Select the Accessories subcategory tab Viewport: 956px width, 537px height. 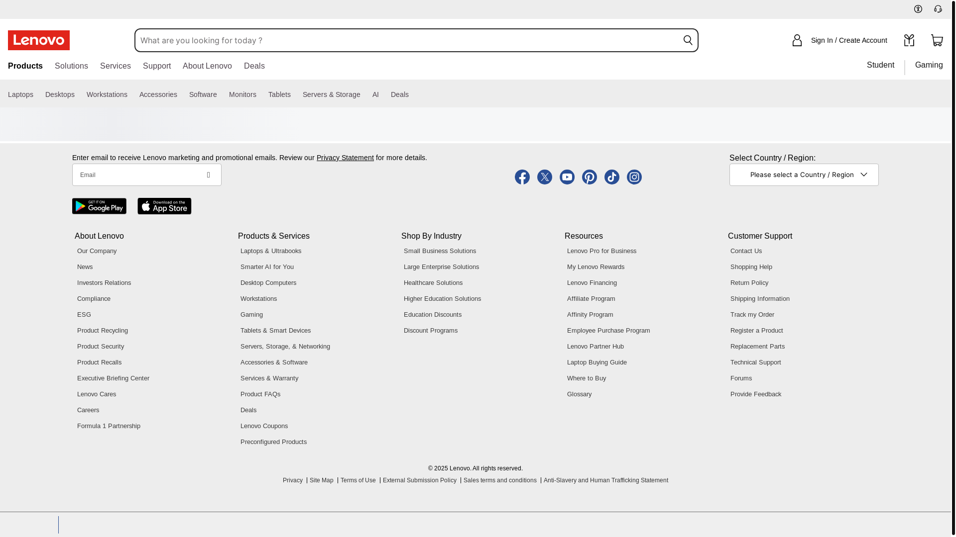pyautogui.click(x=158, y=94)
